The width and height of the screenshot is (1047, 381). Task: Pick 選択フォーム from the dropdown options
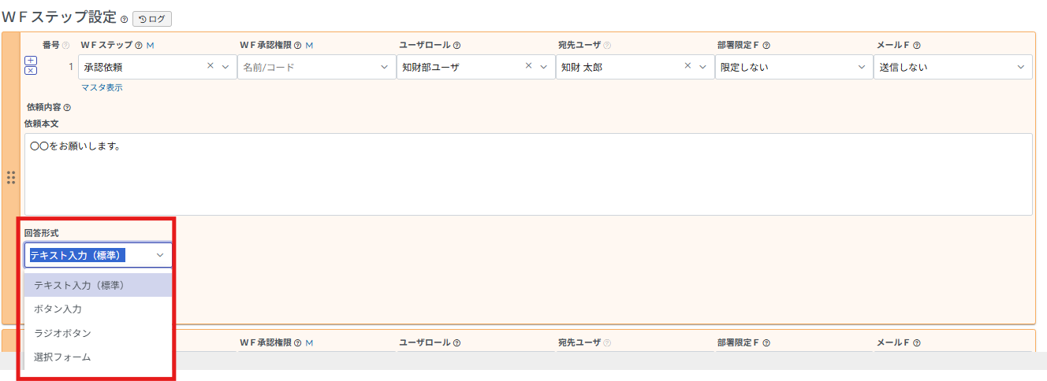[62, 357]
